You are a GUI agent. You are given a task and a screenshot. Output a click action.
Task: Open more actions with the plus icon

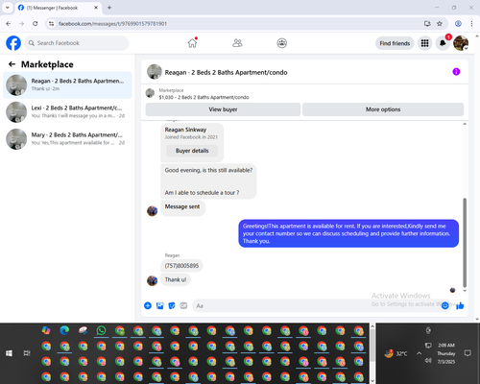(x=148, y=305)
